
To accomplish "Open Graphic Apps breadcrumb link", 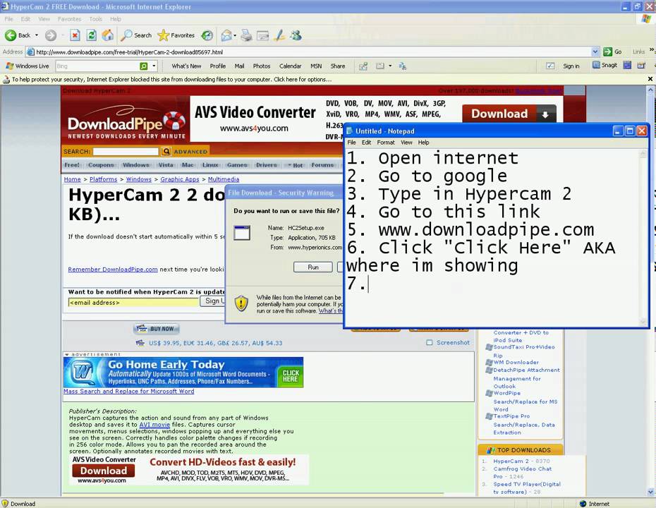I will coord(179,179).
